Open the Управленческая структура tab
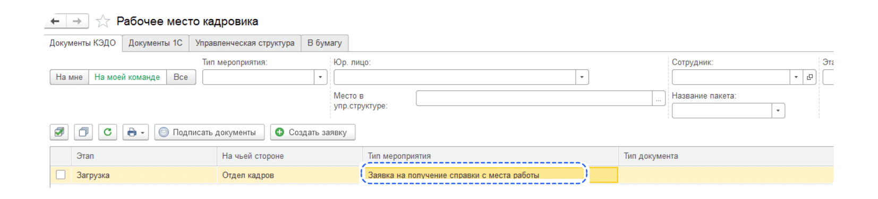 tap(245, 43)
